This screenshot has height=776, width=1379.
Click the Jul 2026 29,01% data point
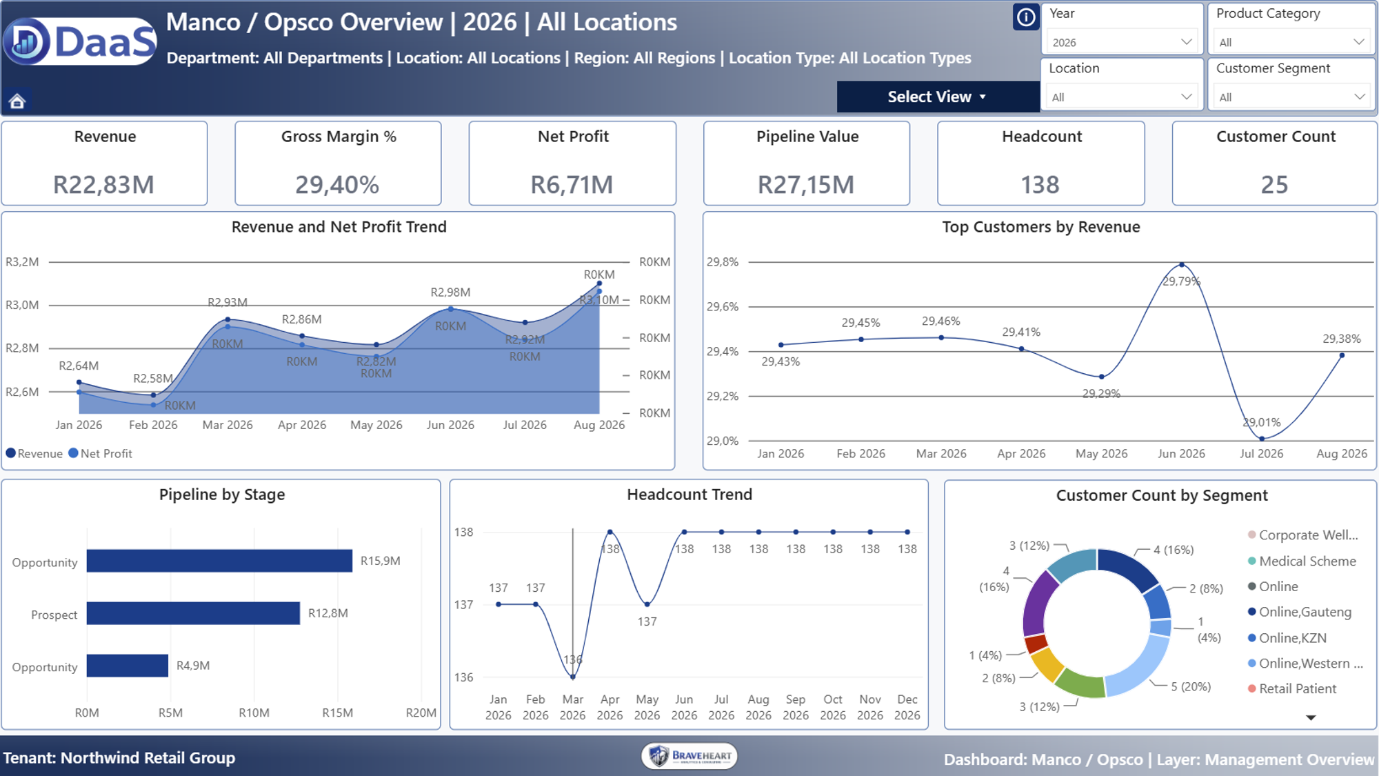coord(1262,439)
